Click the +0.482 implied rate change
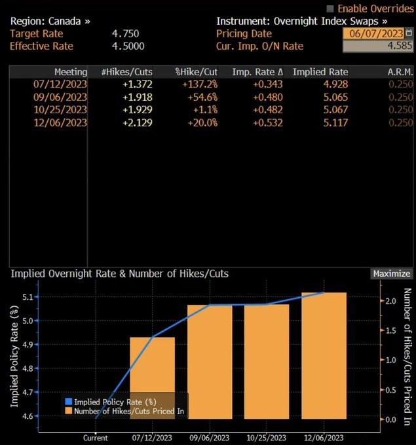 click(268, 110)
